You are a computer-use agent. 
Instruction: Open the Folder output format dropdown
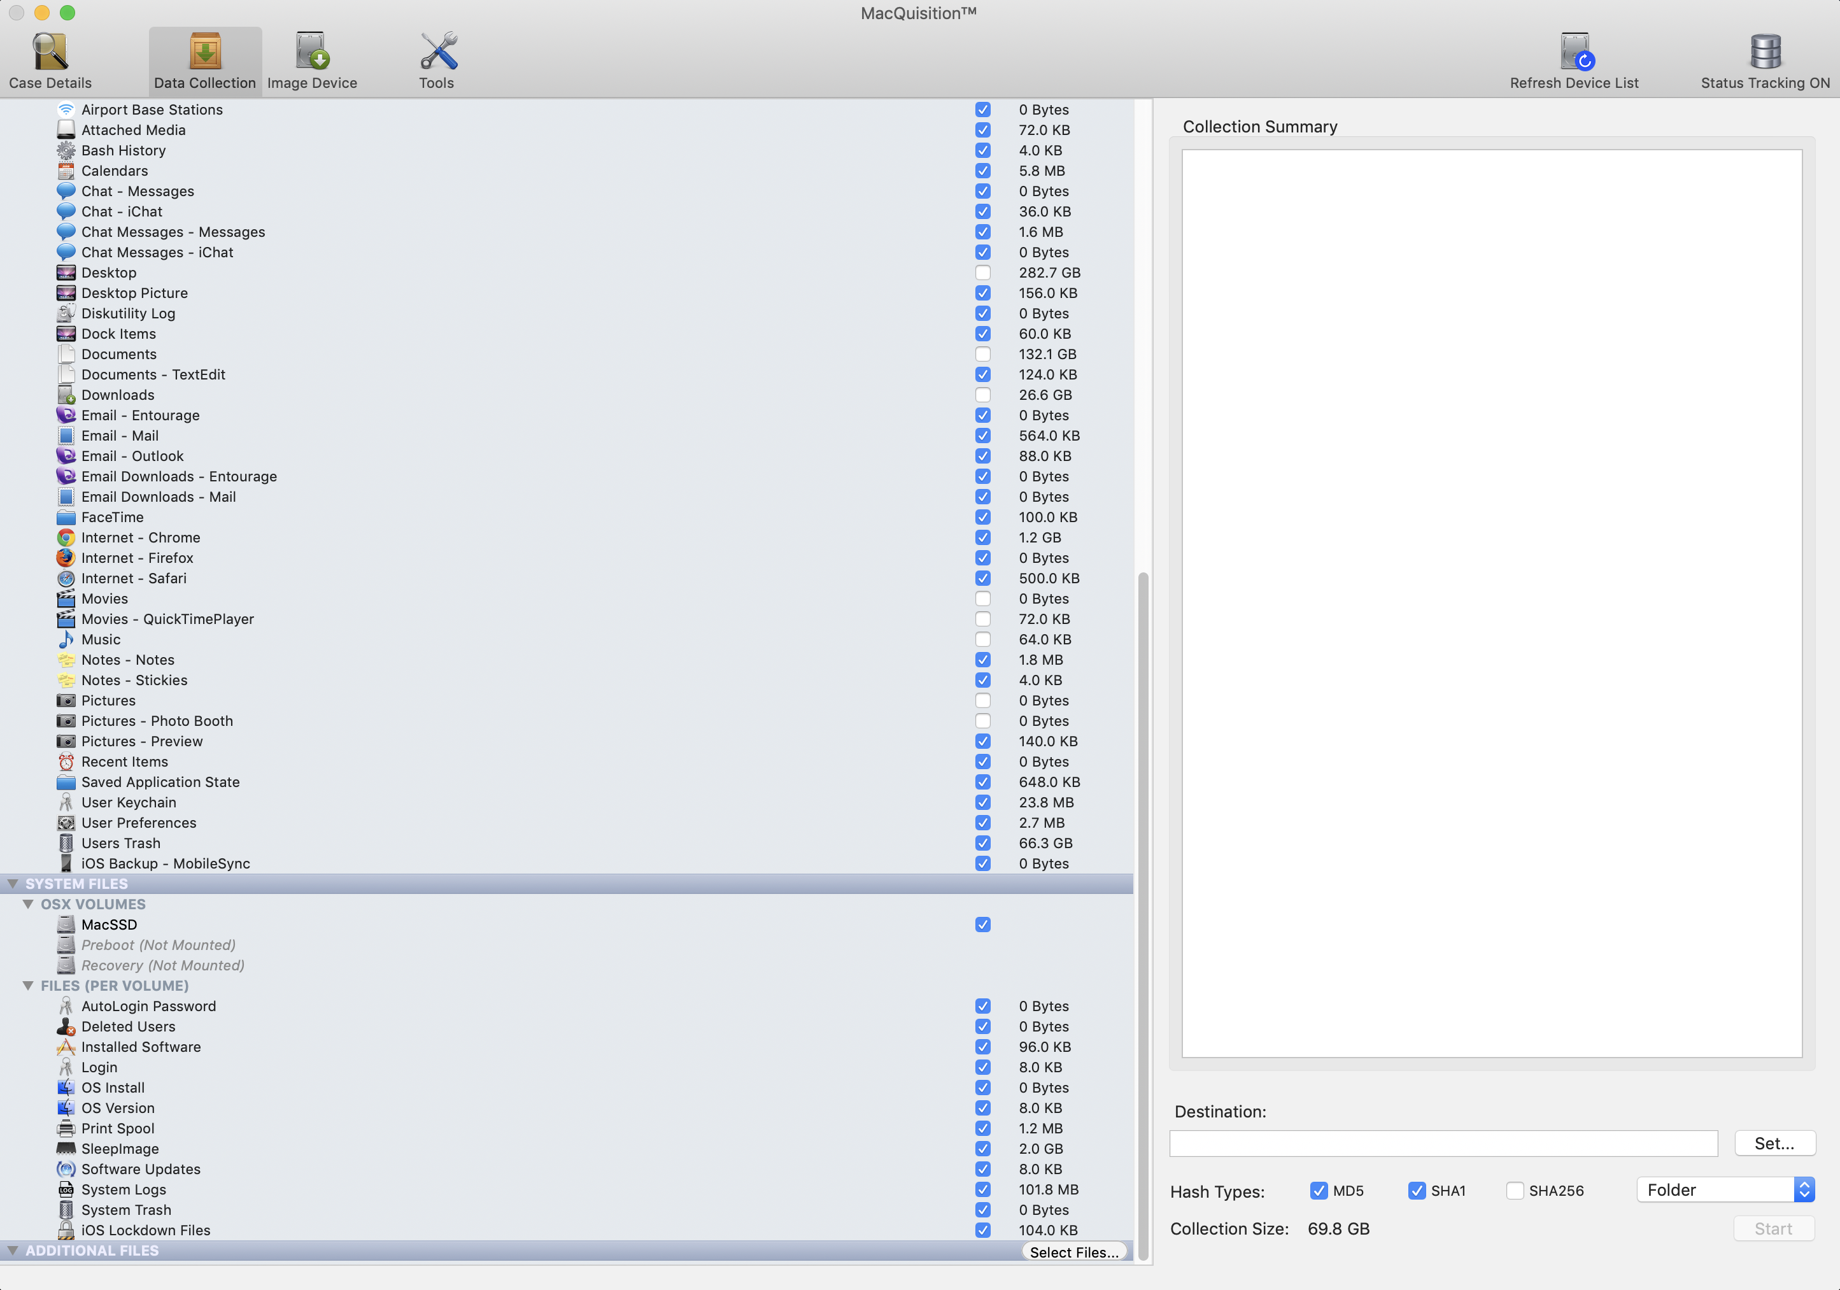point(1725,1190)
